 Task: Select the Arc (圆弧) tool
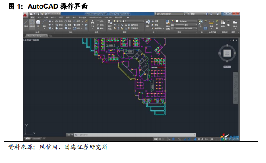(45, 24)
